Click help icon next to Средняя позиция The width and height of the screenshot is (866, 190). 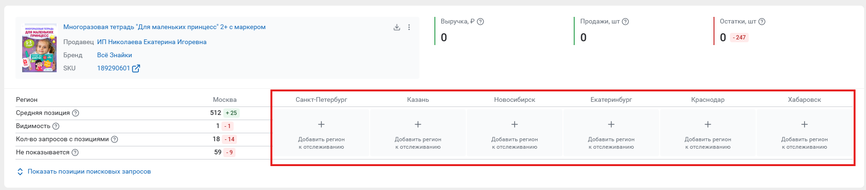[x=76, y=113]
